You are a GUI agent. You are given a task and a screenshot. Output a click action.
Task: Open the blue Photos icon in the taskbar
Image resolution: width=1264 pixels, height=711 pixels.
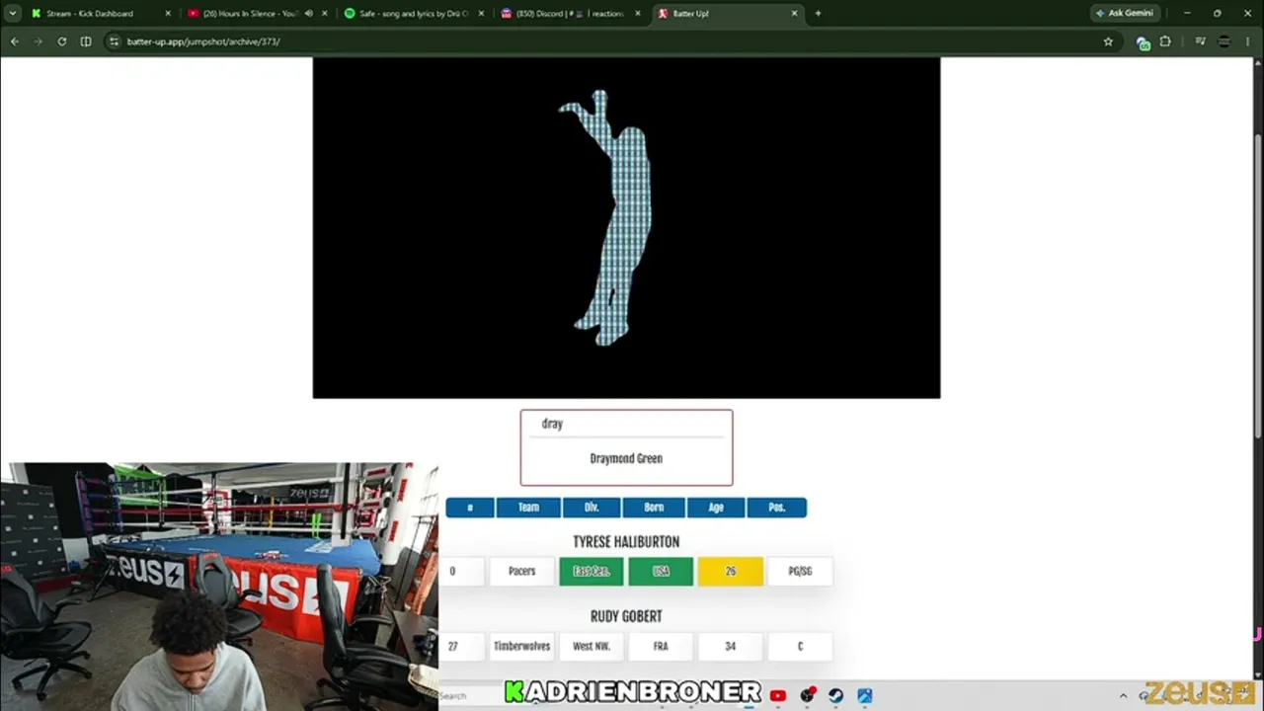pos(865,696)
